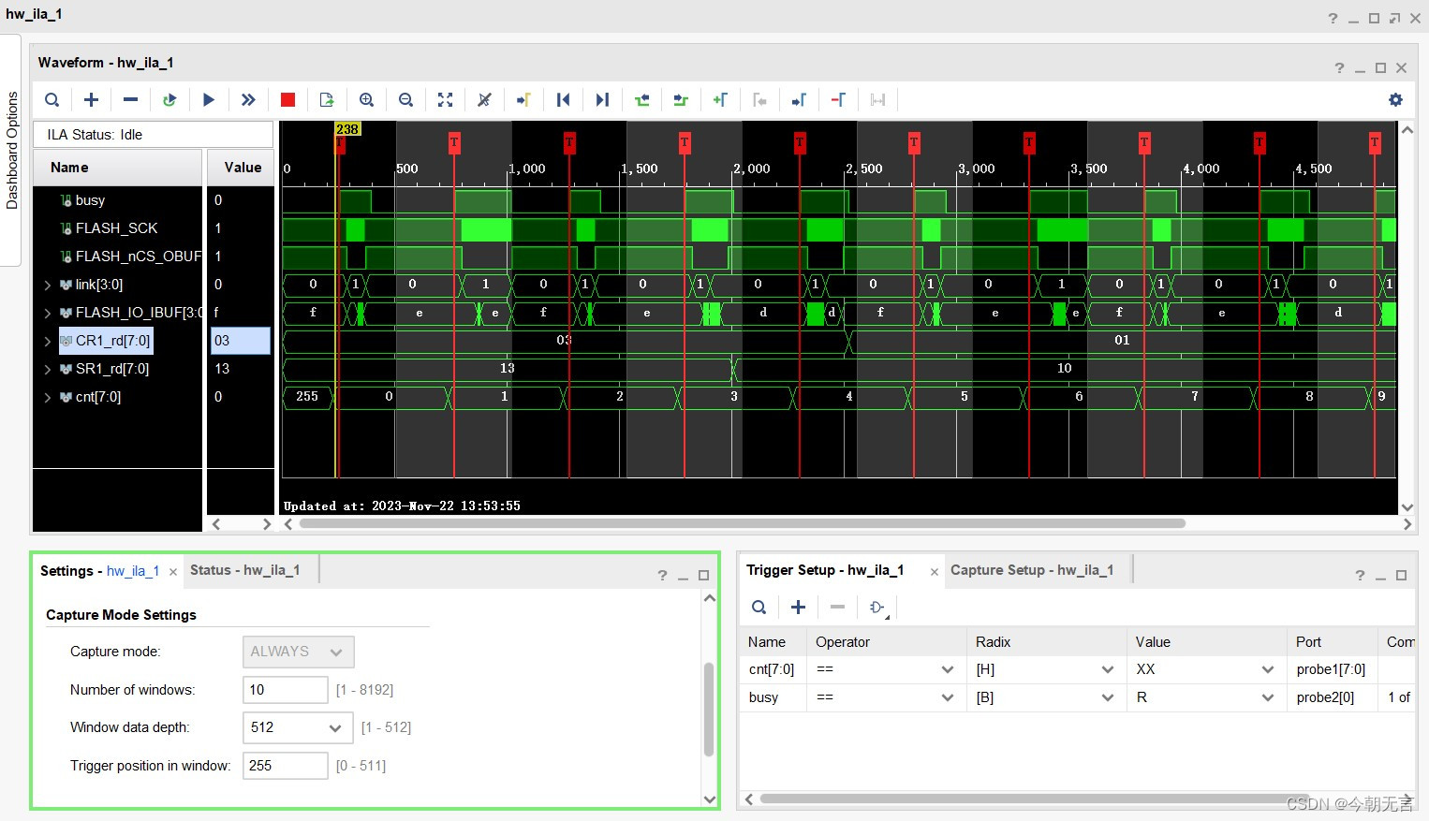
Task: Select the Trigger Setup - hw_ila_1 tab
Action: pyautogui.click(x=825, y=570)
